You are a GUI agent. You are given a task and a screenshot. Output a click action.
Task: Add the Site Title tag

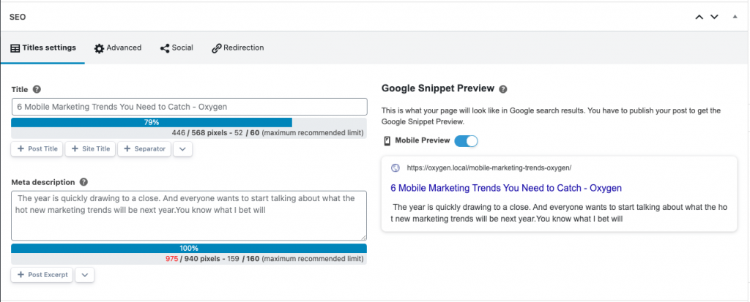(90, 149)
